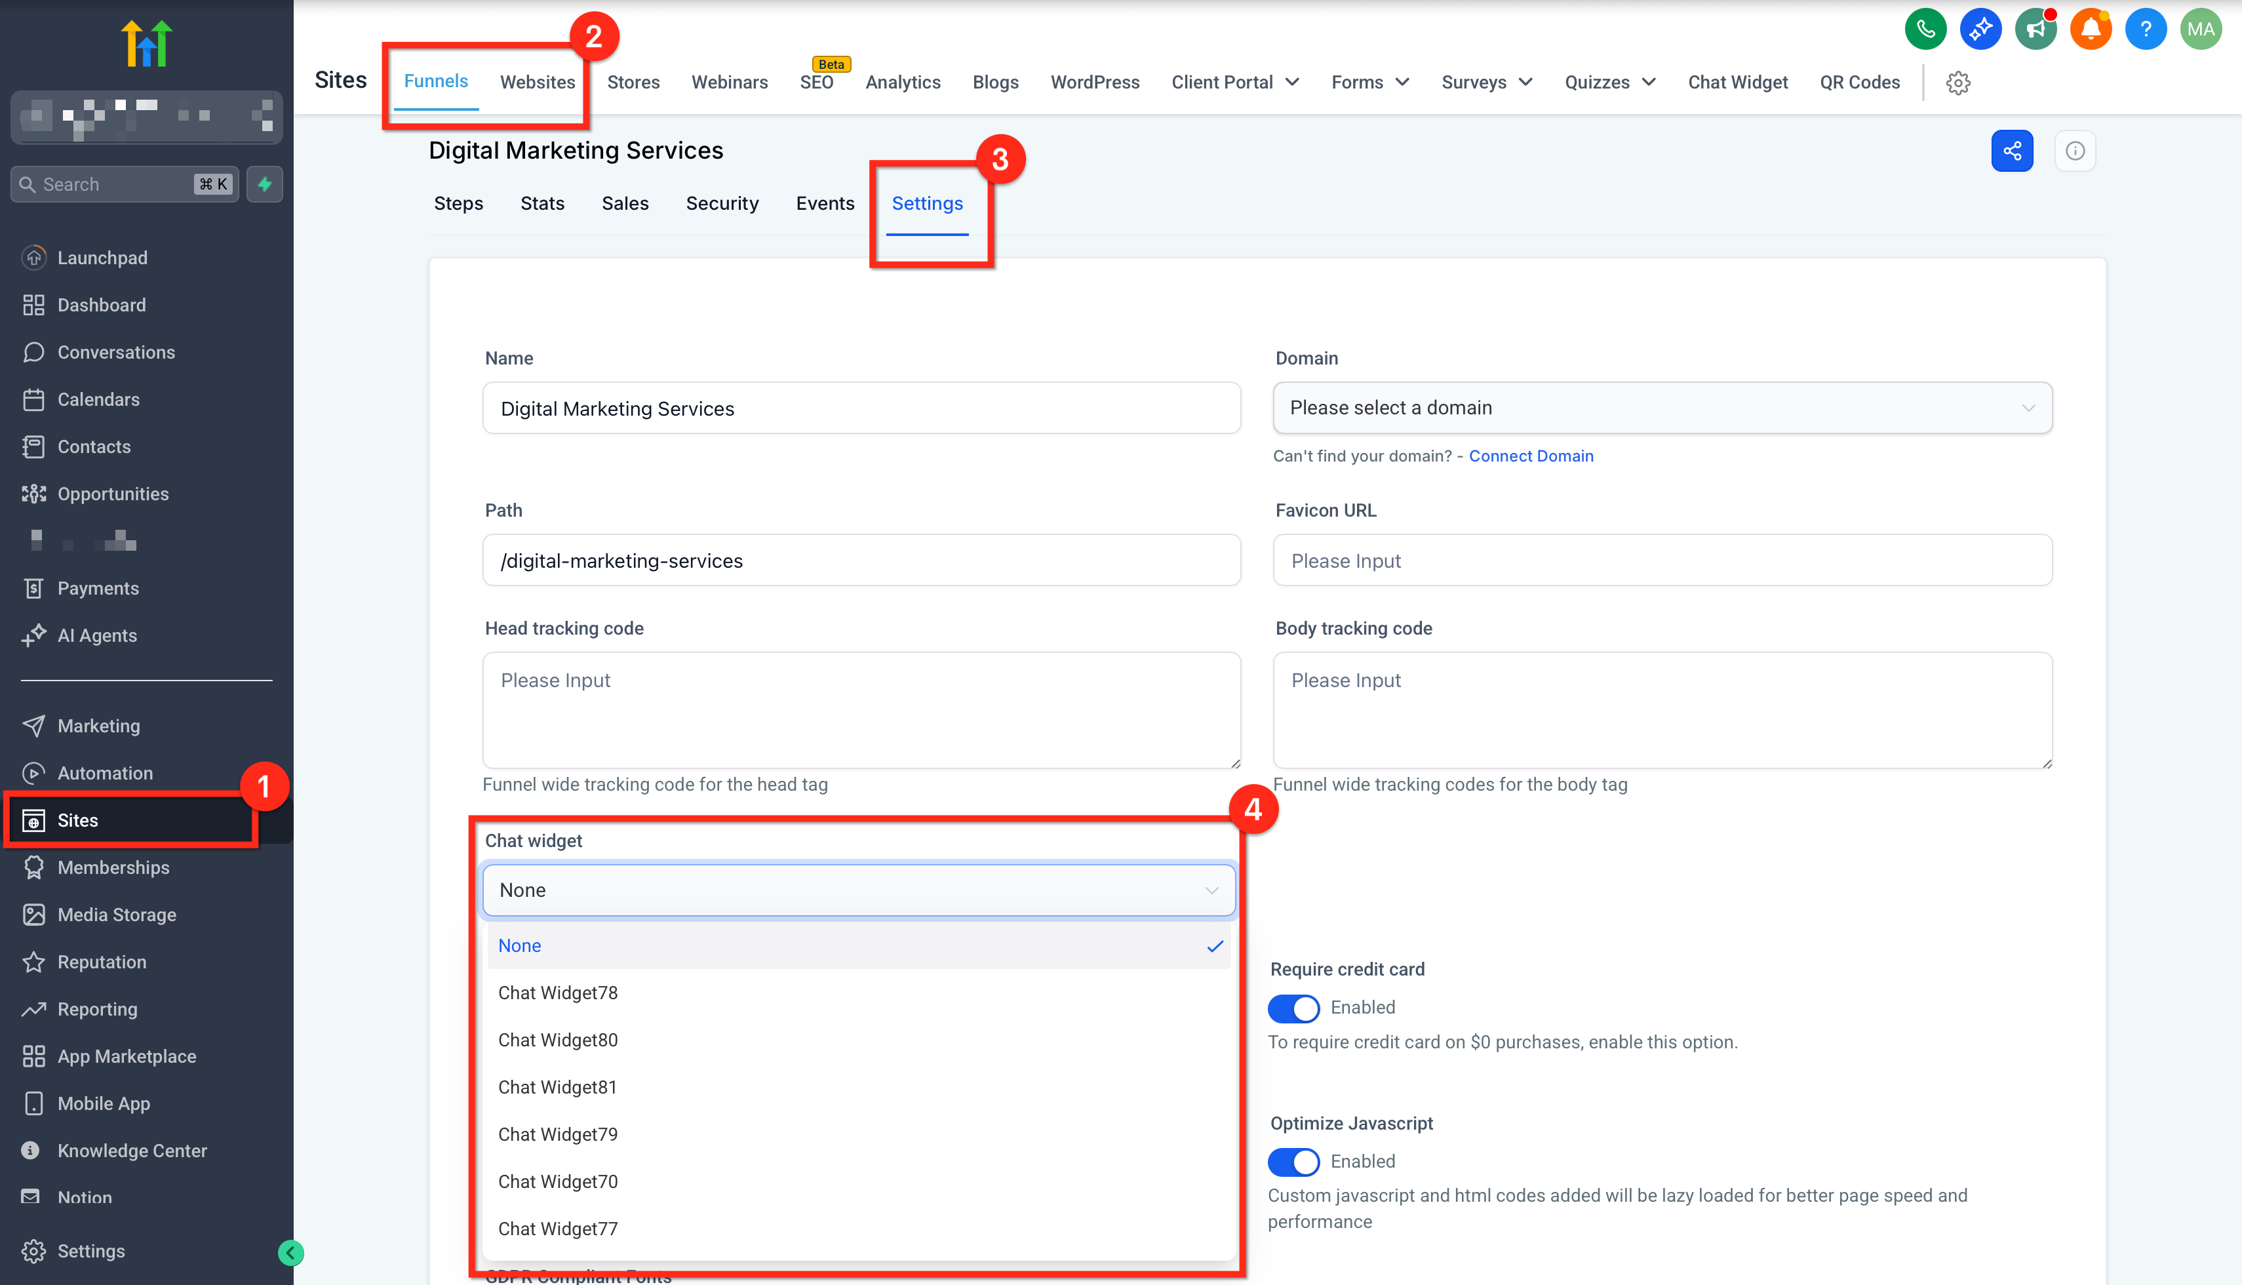
Task: Click the Connect Domain link
Action: coord(1531,456)
